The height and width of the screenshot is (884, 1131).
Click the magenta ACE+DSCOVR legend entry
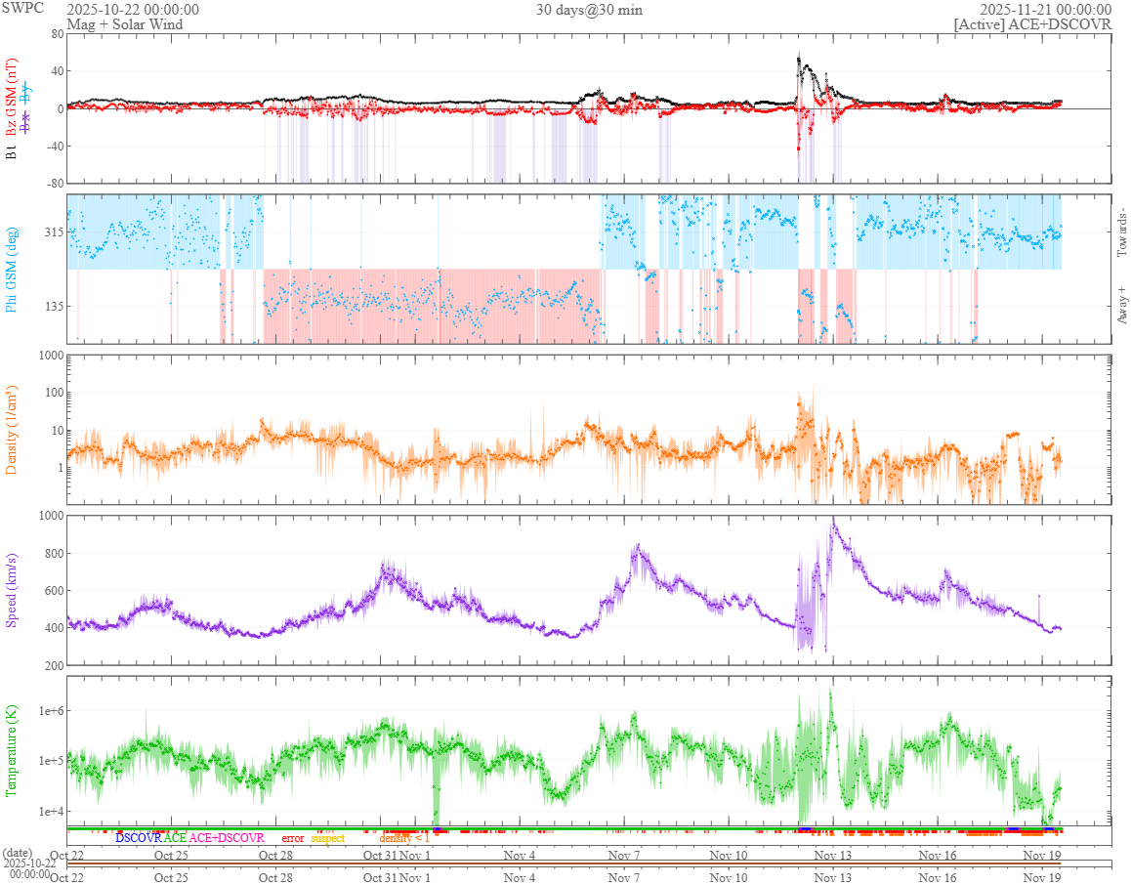pyautogui.click(x=227, y=838)
